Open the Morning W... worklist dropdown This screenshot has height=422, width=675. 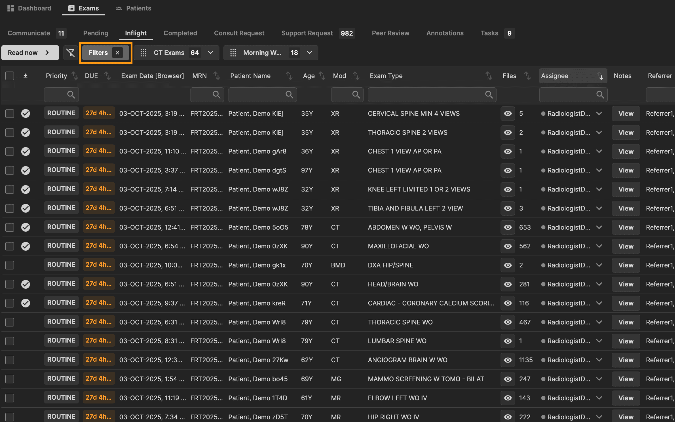coord(309,53)
